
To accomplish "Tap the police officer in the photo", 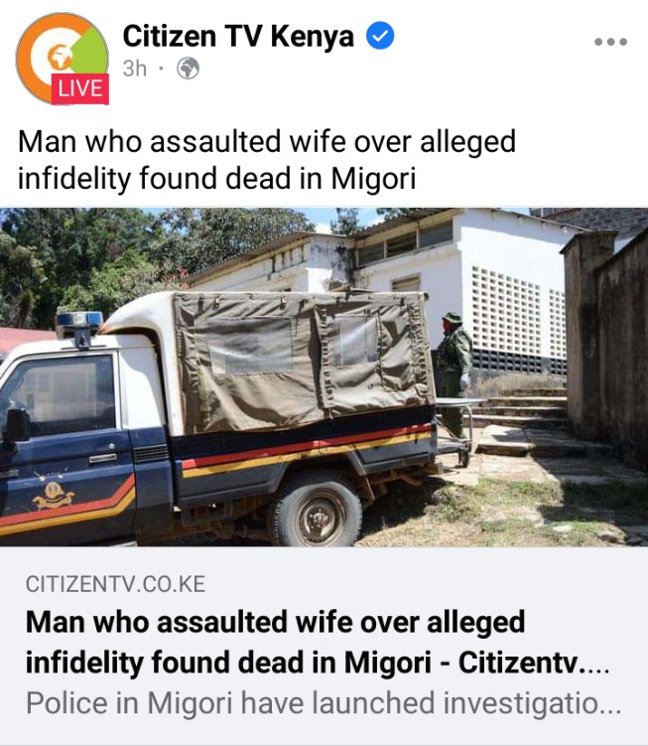I will click(454, 373).
